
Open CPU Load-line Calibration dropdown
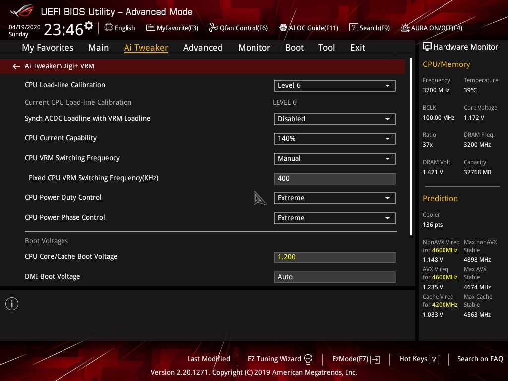click(x=335, y=85)
